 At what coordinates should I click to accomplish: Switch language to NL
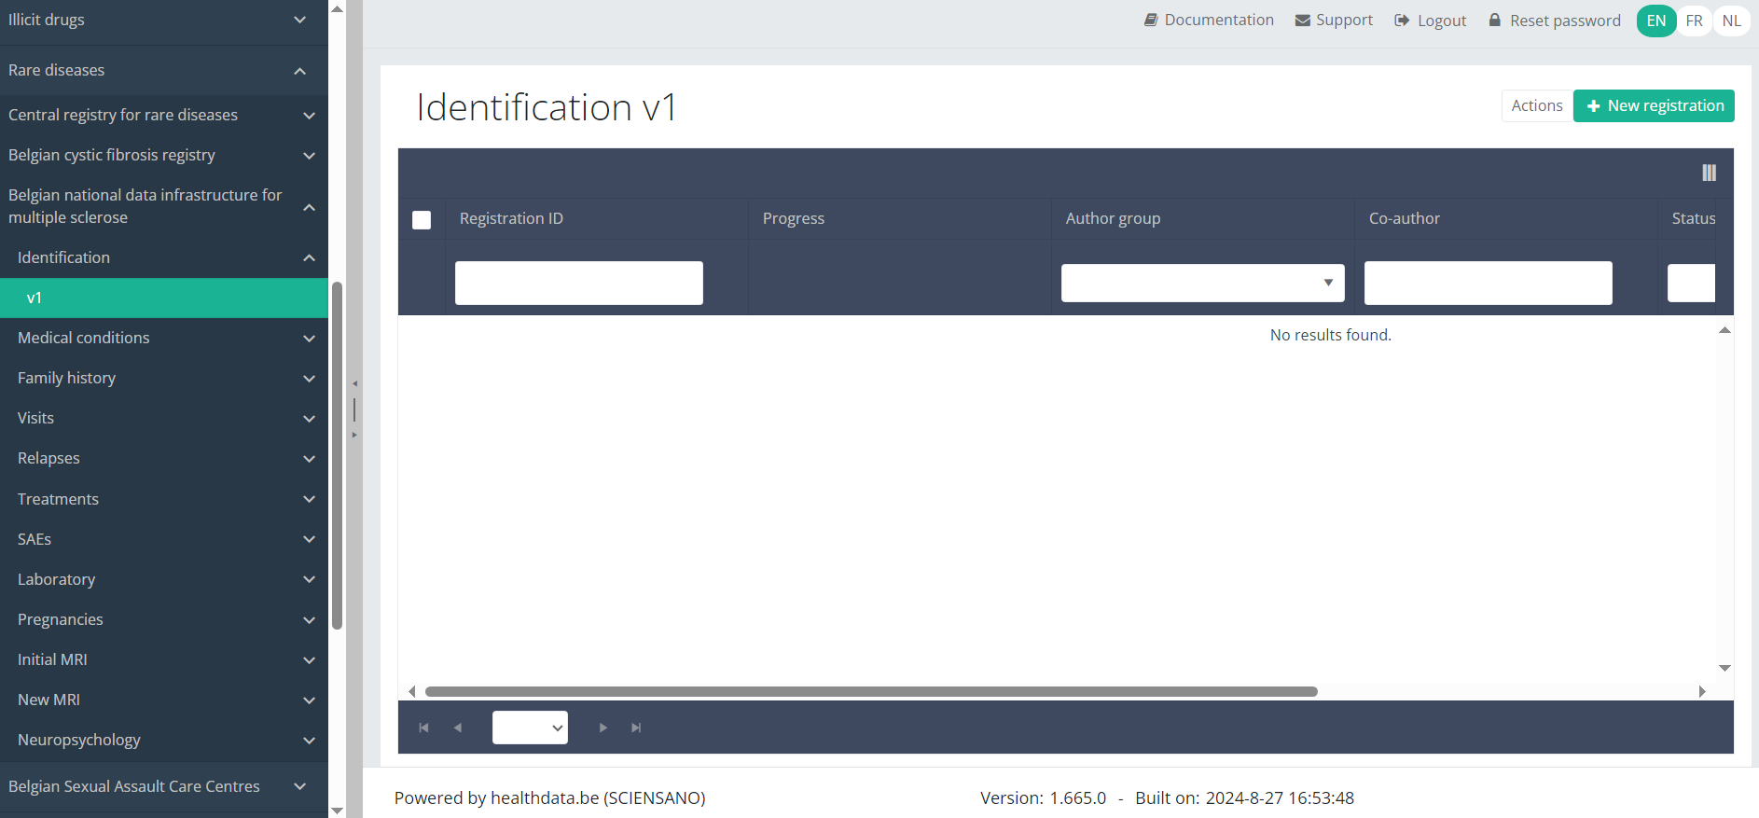tap(1731, 21)
